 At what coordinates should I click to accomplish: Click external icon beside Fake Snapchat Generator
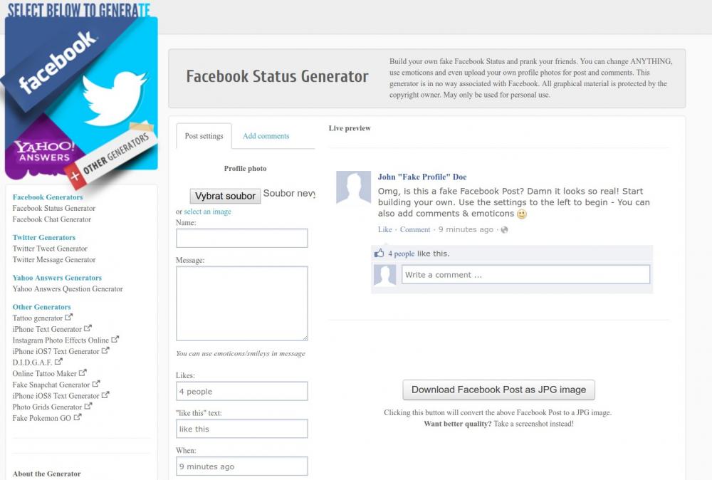click(x=96, y=384)
